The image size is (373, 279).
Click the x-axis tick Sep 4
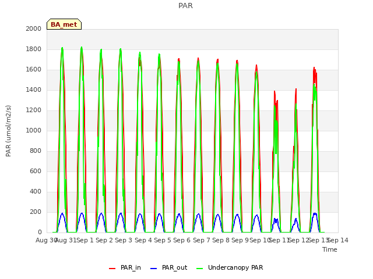(143, 240)
